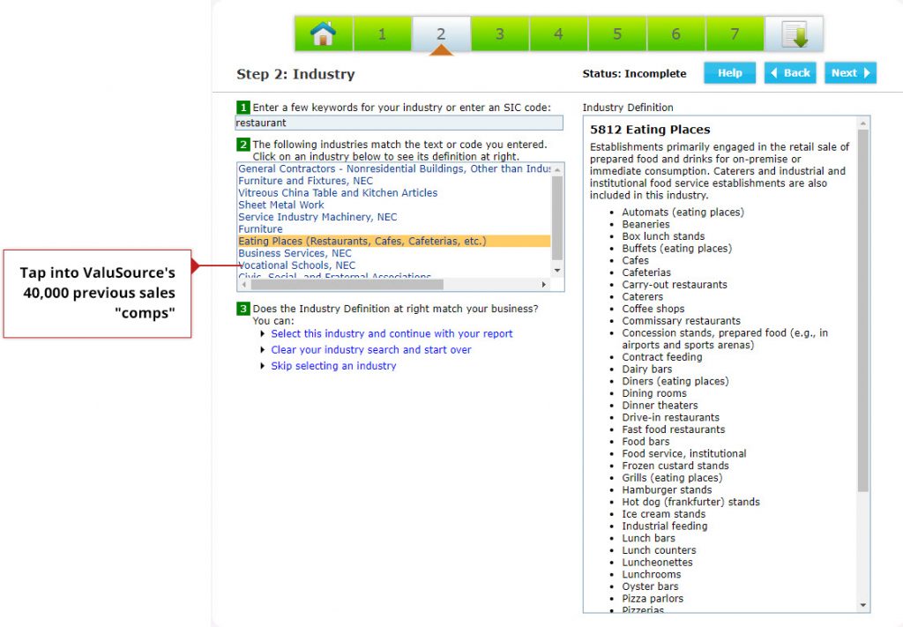Click up arrow of industry list scrollbar
Viewport: 903px width, 627px height.
(x=556, y=168)
